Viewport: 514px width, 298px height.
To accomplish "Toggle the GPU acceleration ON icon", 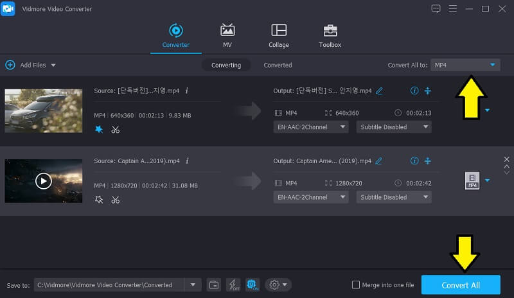I will (x=252, y=285).
